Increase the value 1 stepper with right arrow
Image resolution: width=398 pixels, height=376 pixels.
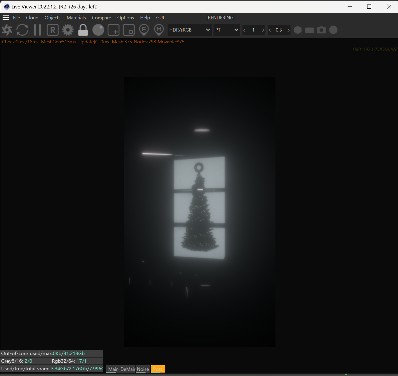coord(263,30)
